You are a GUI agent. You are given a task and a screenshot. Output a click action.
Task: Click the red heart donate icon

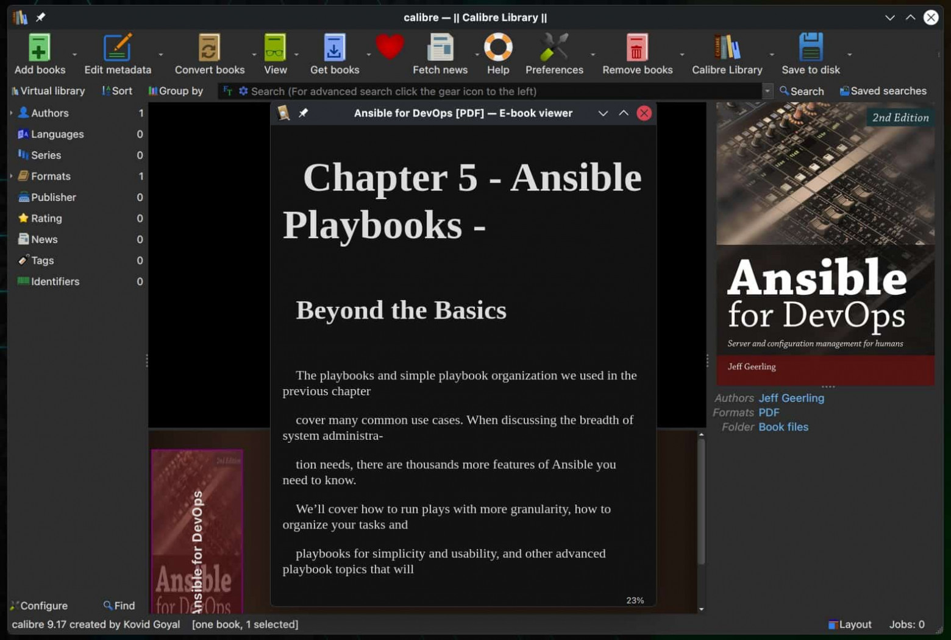pos(390,46)
